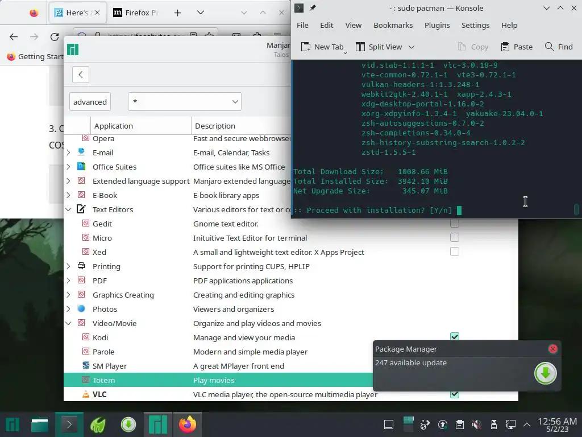Click the Photos category icon
Screen dimensions: 582x437
pos(81,309)
